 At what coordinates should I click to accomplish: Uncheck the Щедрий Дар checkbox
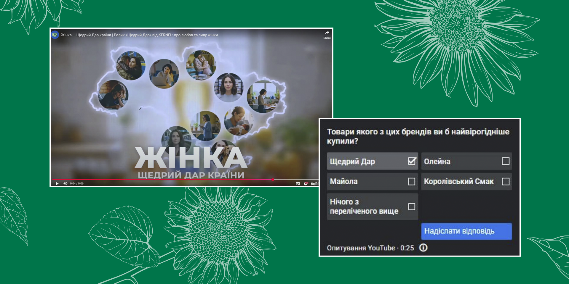click(x=412, y=161)
